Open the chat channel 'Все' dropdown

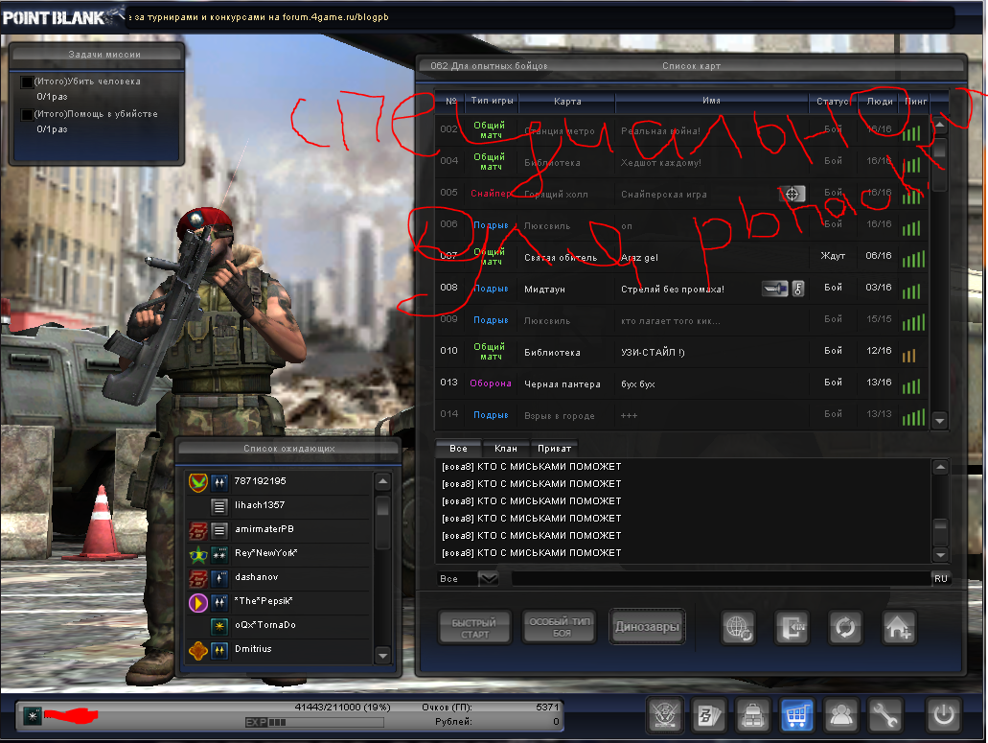488,578
